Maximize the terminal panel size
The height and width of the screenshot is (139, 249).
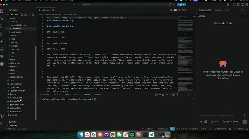pyautogui.click(x=188, y=95)
